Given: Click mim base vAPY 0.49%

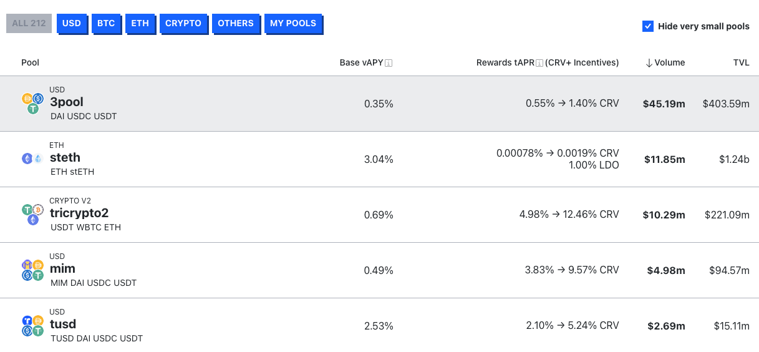Looking at the screenshot, I should point(379,270).
